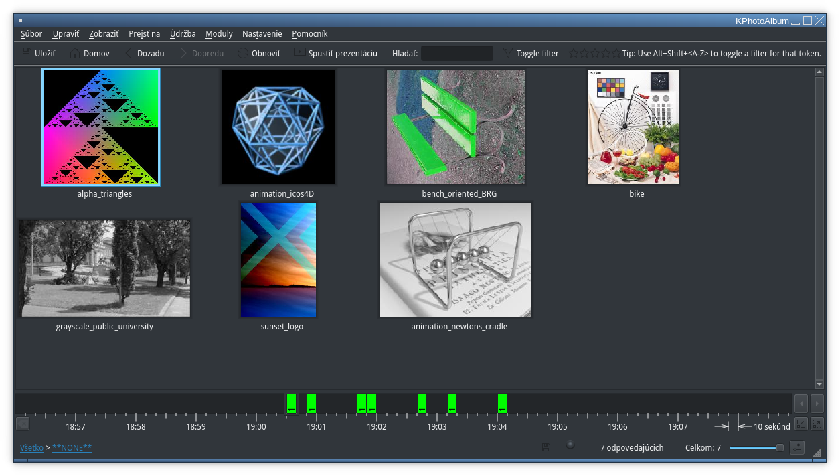
Task: Open the Súbor menu
Action: tap(31, 33)
